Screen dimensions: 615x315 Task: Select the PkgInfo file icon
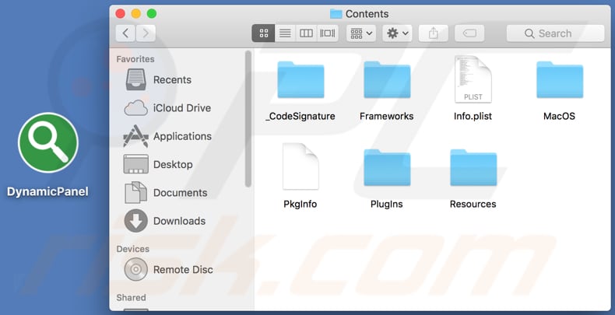tap(300, 166)
